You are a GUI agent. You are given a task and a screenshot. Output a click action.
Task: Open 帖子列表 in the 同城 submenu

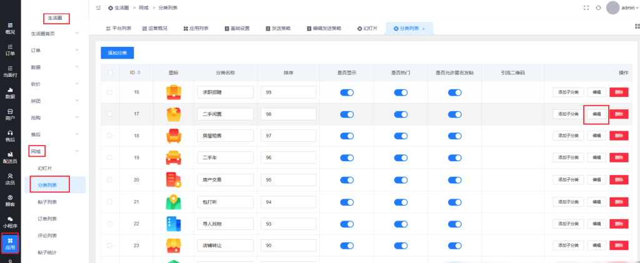click(47, 202)
